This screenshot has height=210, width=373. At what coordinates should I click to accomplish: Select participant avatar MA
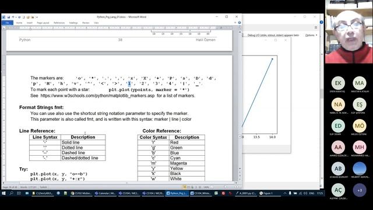coord(360,83)
